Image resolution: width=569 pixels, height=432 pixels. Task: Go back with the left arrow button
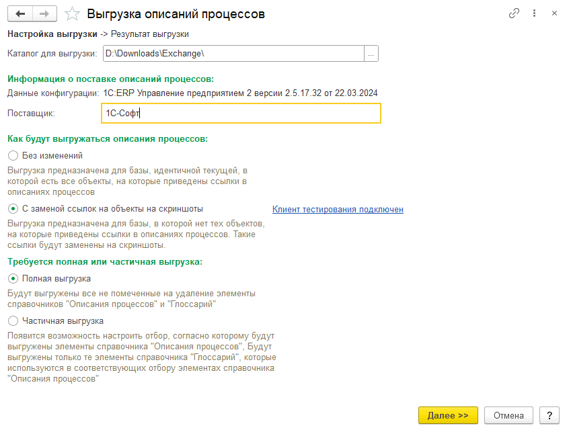pos(20,13)
